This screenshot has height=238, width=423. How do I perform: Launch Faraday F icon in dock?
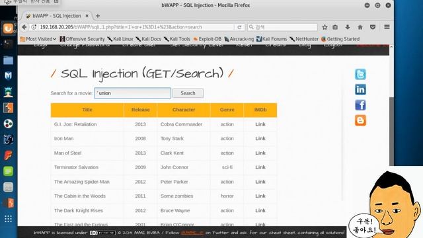pyautogui.click(x=8, y=155)
